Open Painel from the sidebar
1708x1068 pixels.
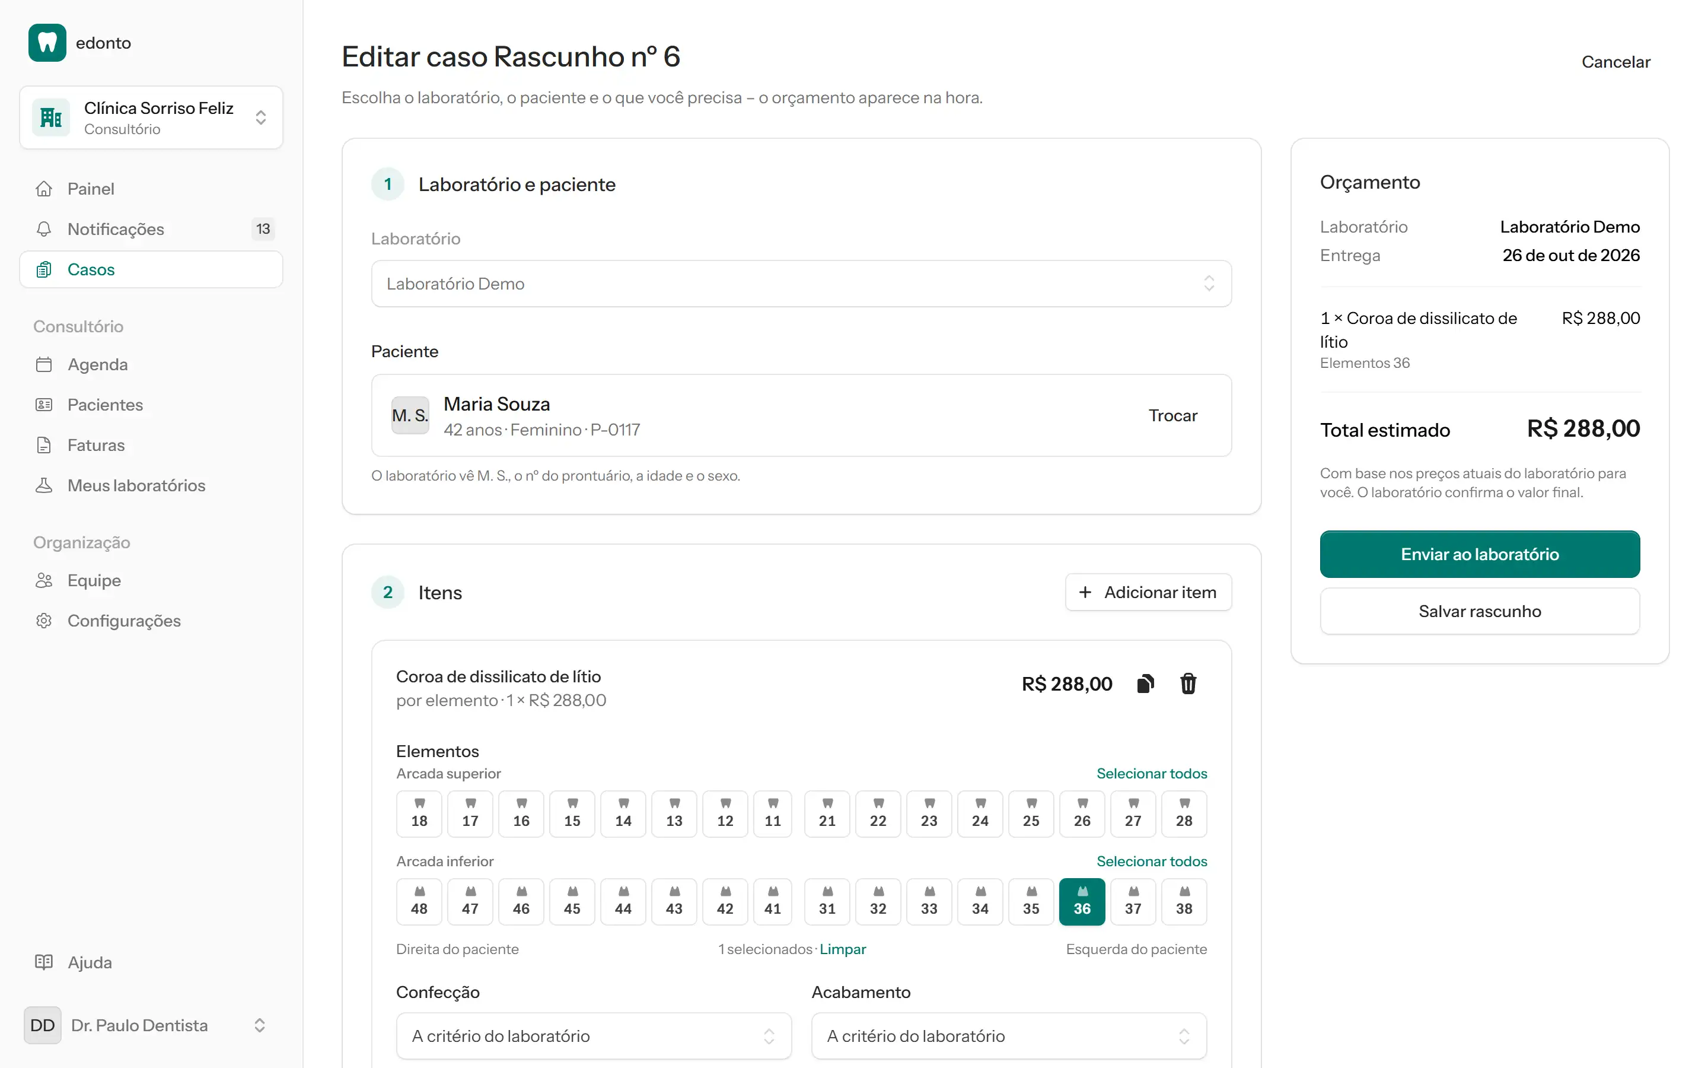[151, 189]
